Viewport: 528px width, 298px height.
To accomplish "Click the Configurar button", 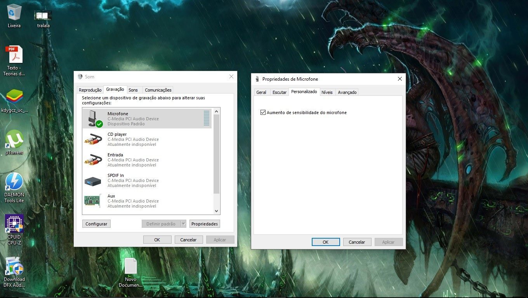I will click(96, 224).
